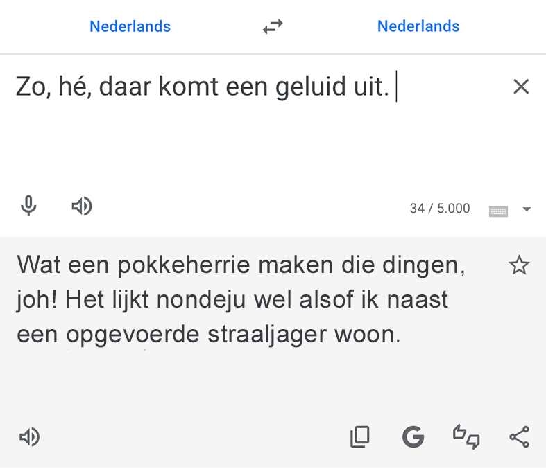Search the translation with Google icon
Viewport: 546px width, 469px height.
coord(413,436)
